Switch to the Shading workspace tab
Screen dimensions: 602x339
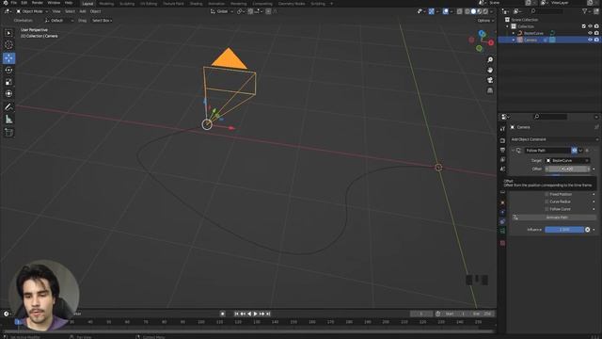click(196, 4)
